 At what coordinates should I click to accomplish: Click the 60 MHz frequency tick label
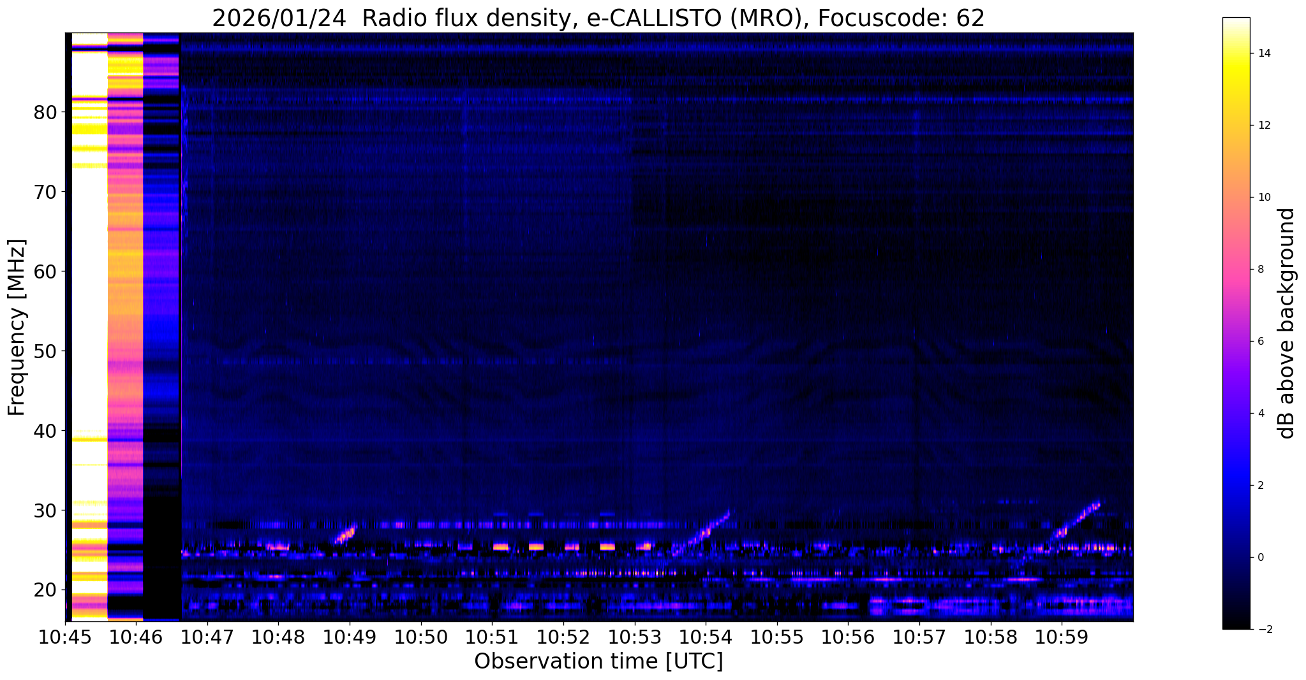click(45, 271)
